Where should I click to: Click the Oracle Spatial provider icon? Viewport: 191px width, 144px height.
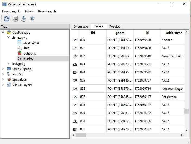pos(9,69)
